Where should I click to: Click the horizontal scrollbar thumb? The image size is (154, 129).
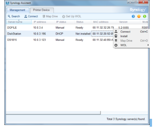53,113
